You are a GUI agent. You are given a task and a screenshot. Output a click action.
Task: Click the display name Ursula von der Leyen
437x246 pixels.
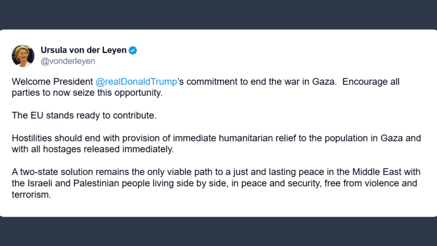click(x=84, y=51)
